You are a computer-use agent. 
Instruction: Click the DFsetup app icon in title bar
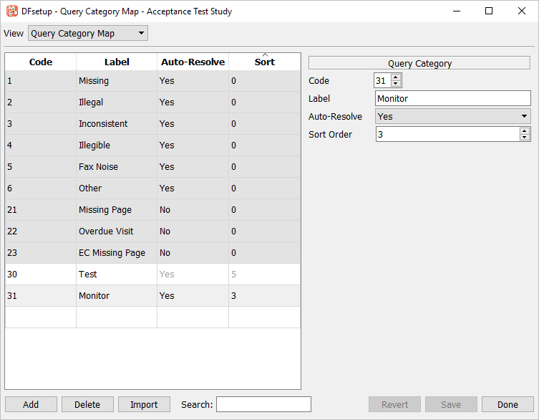[11, 11]
